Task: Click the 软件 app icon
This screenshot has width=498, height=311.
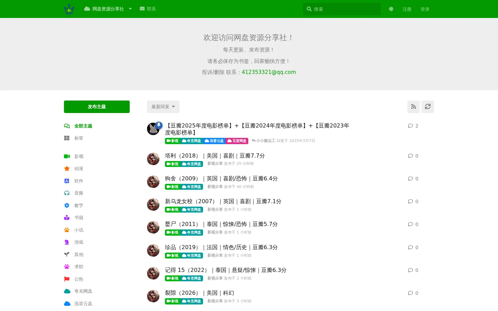Action: click(67, 181)
